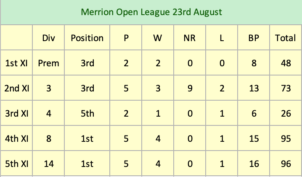Select the Total value 96 cell
The image size is (302, 177).
286,164
